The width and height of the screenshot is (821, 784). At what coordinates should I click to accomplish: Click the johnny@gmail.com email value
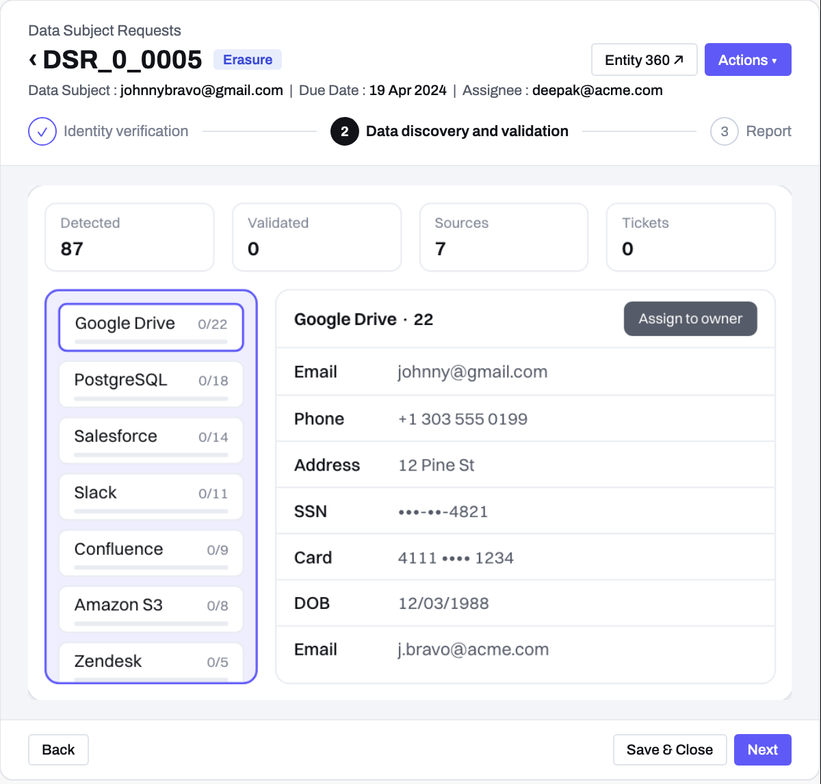(x=472, y=372)
